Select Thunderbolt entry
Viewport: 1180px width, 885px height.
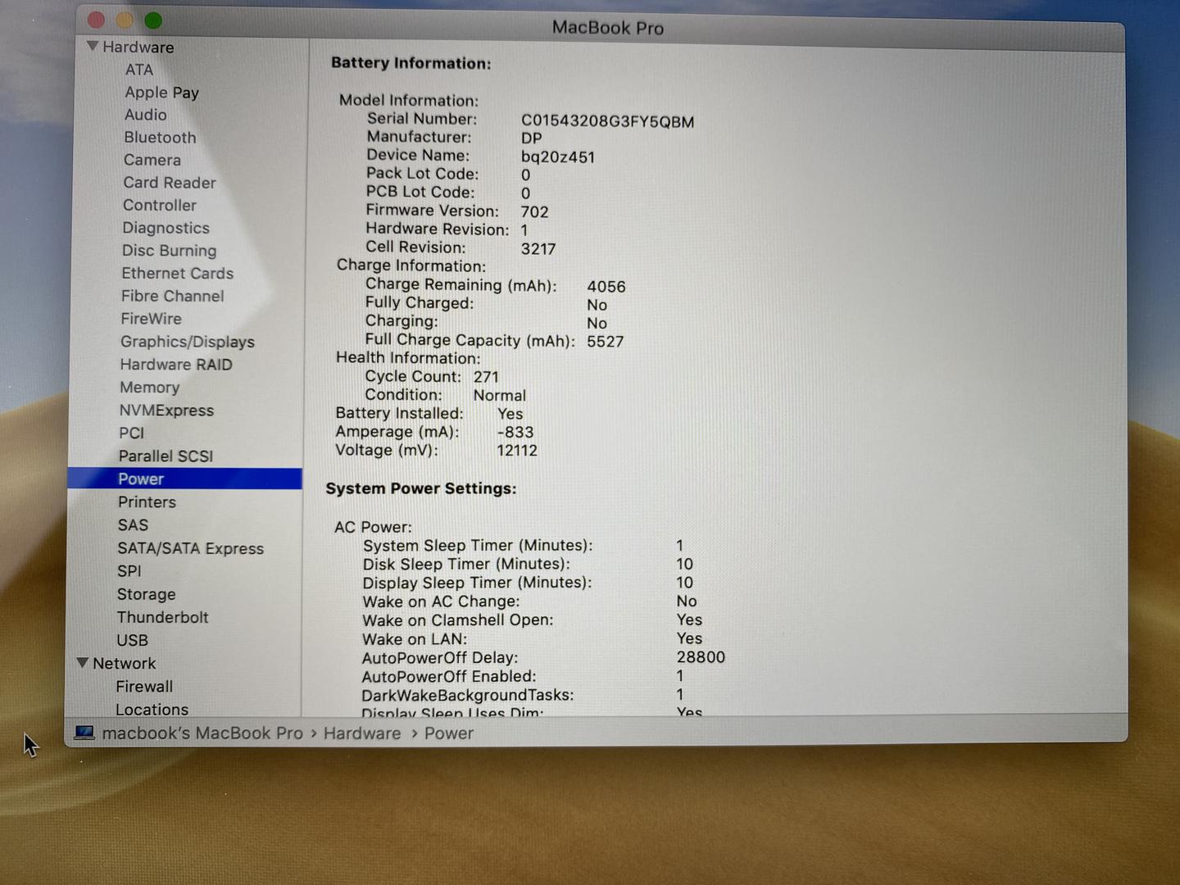pyautogui.click(x=162, y=617)
